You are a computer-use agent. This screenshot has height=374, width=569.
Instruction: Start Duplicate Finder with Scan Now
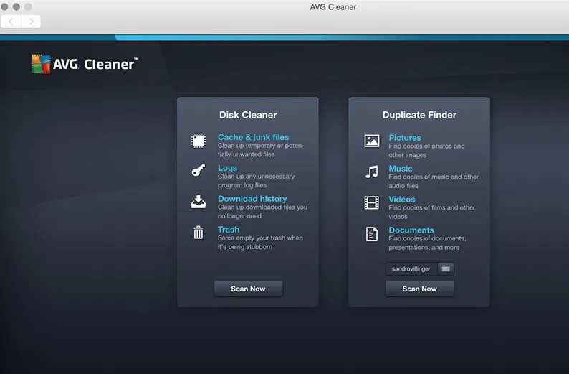(419, 289)
